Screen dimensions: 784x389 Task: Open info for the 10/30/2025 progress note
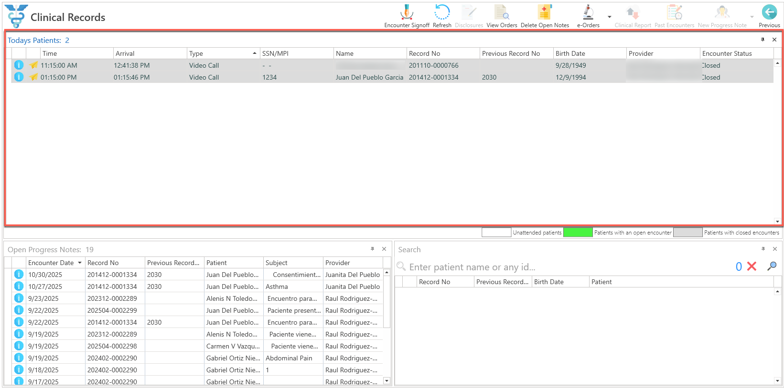19,274
